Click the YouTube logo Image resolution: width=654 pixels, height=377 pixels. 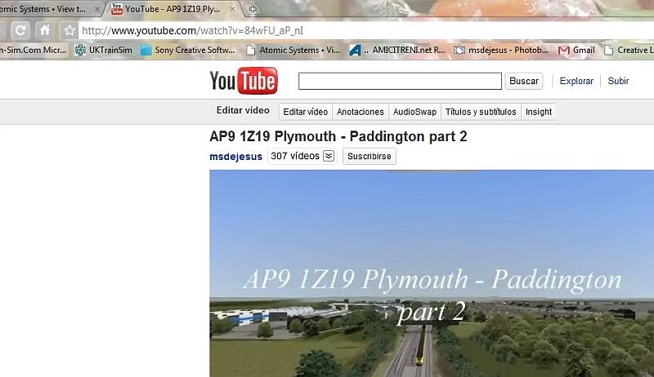[243, 81]
